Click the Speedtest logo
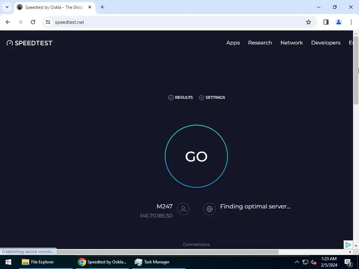This screenshot has width=359, height=269. [30, 43]
